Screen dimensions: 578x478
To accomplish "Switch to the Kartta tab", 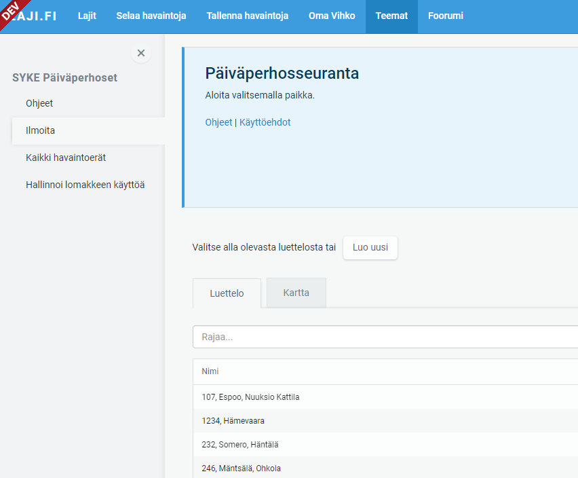I will [x=296, y=293].
